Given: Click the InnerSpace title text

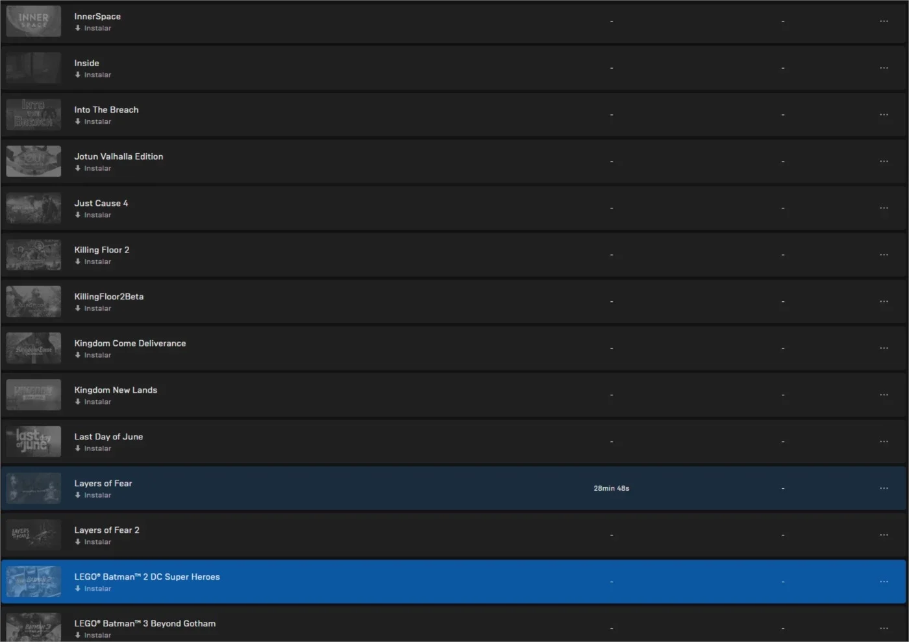Looking at the screenshot, I should [97, 16].
